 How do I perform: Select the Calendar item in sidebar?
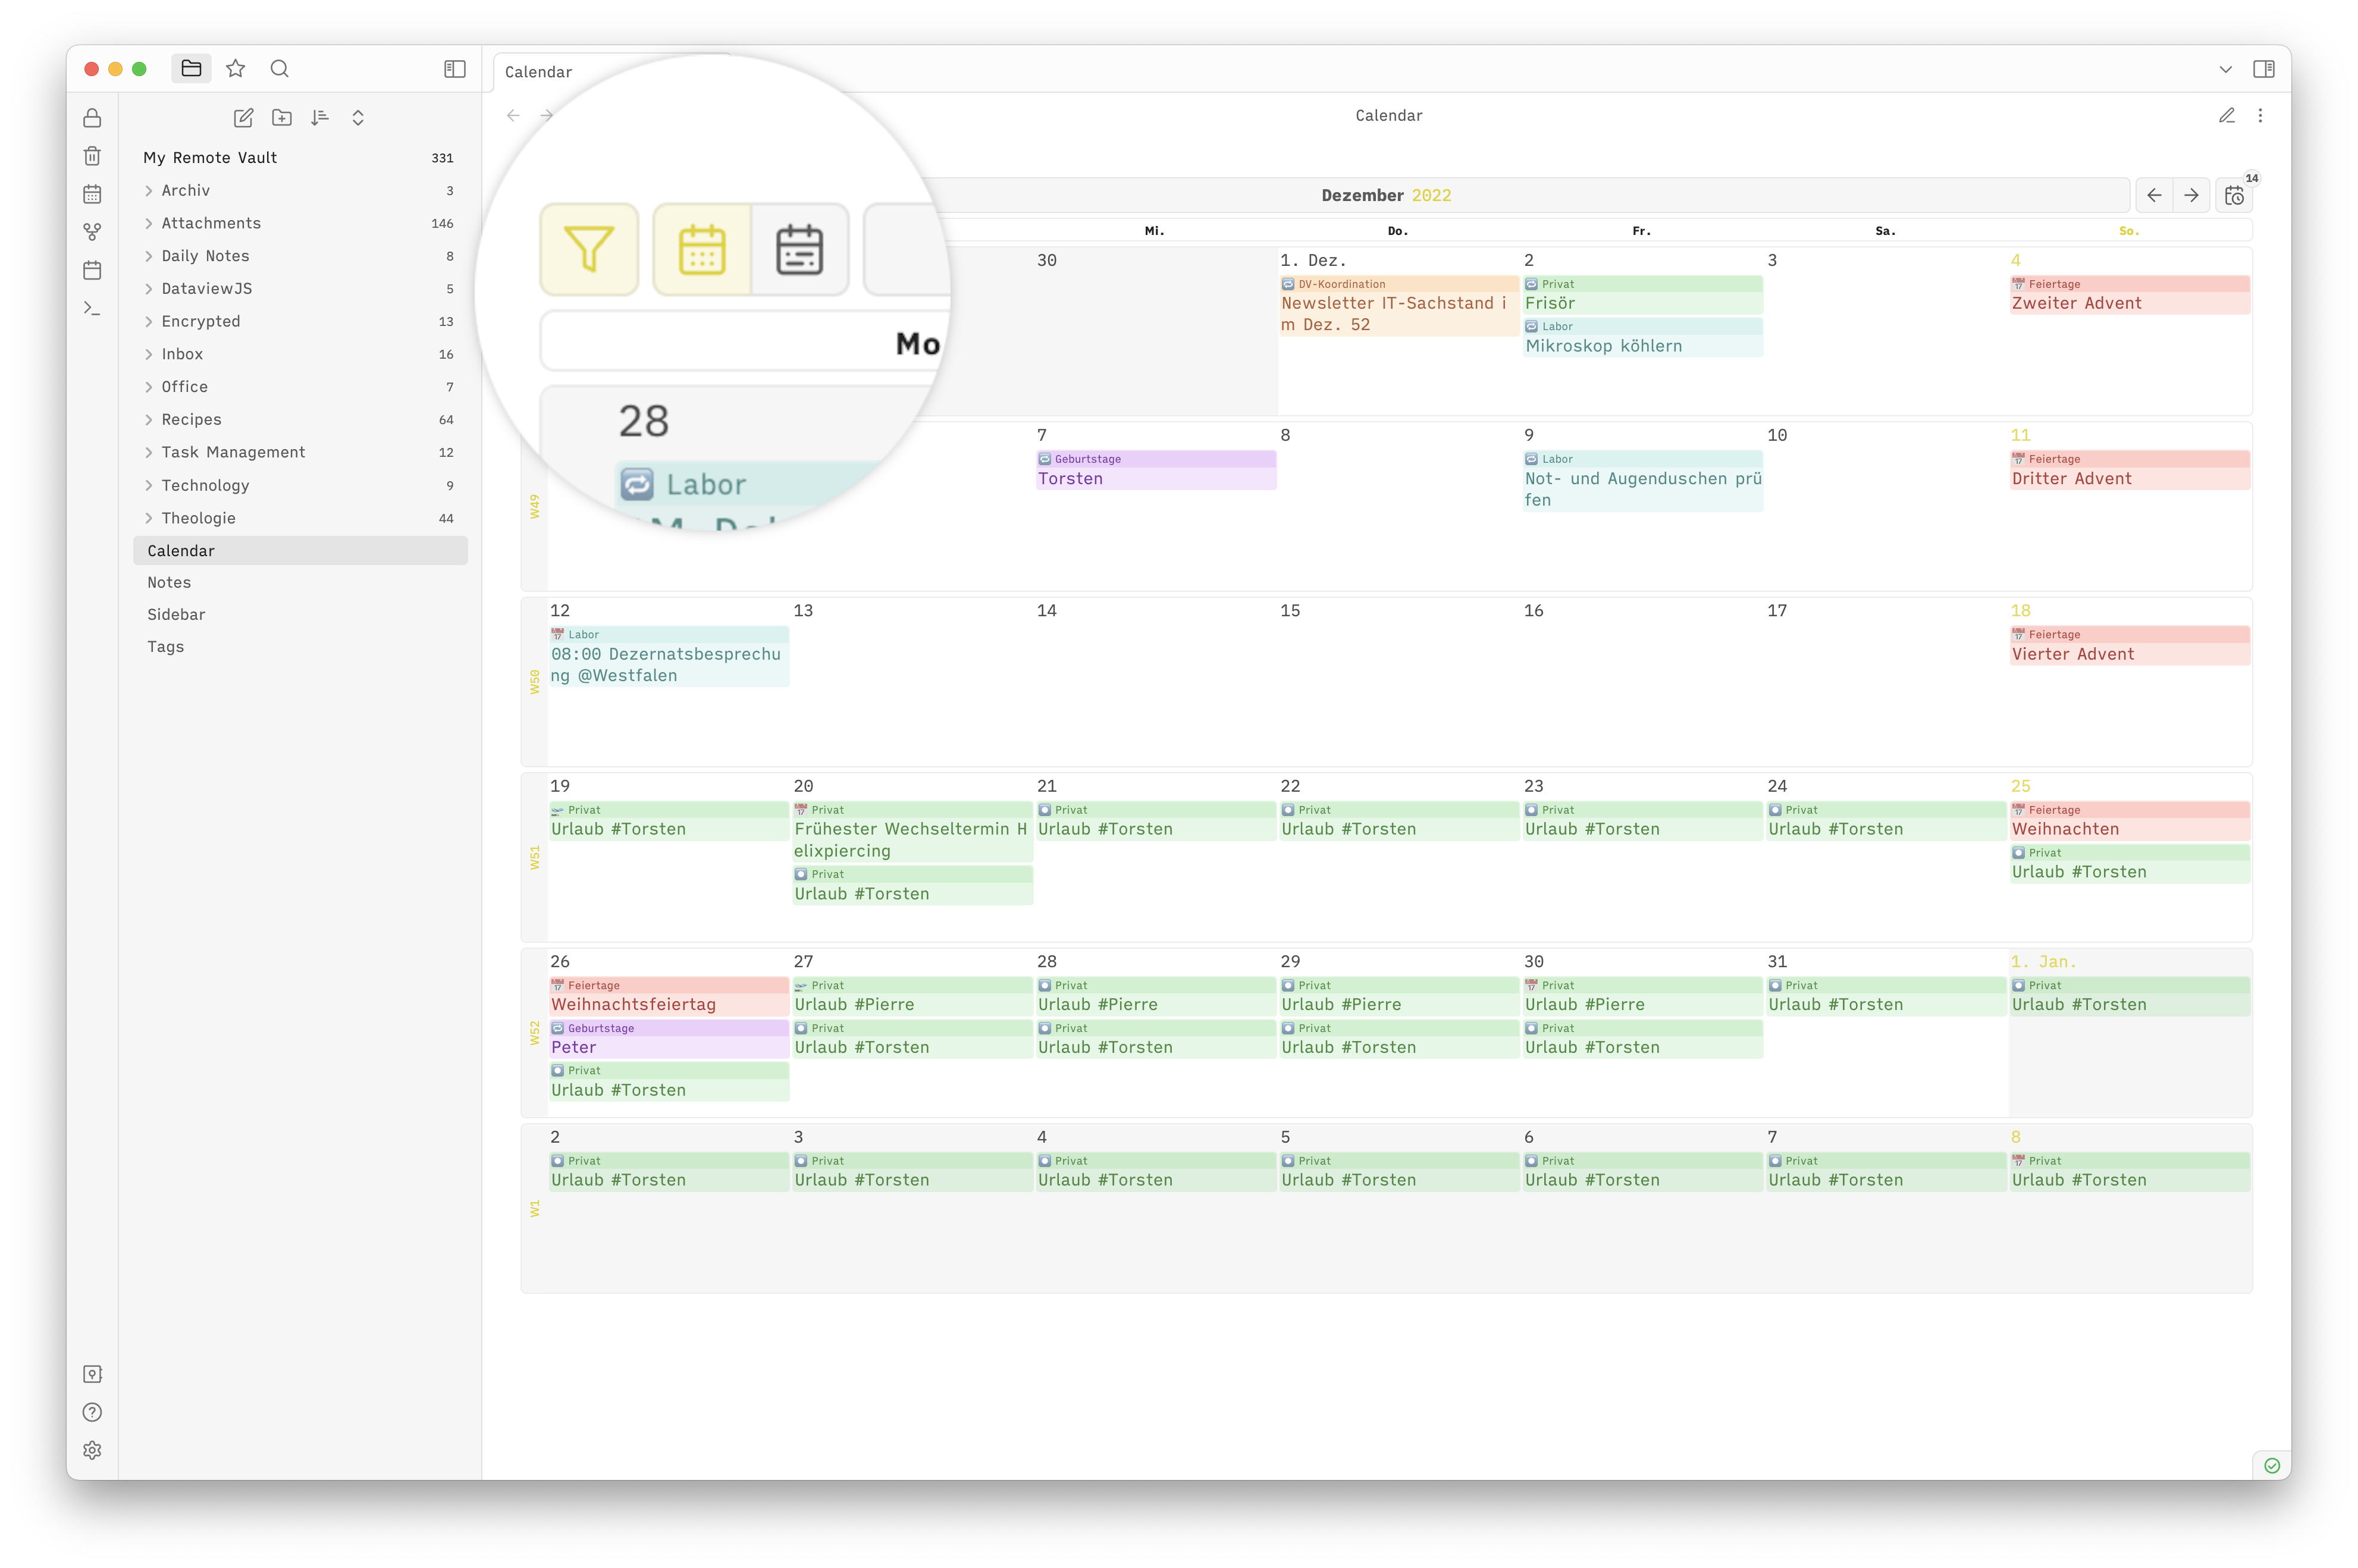point(180,550)
